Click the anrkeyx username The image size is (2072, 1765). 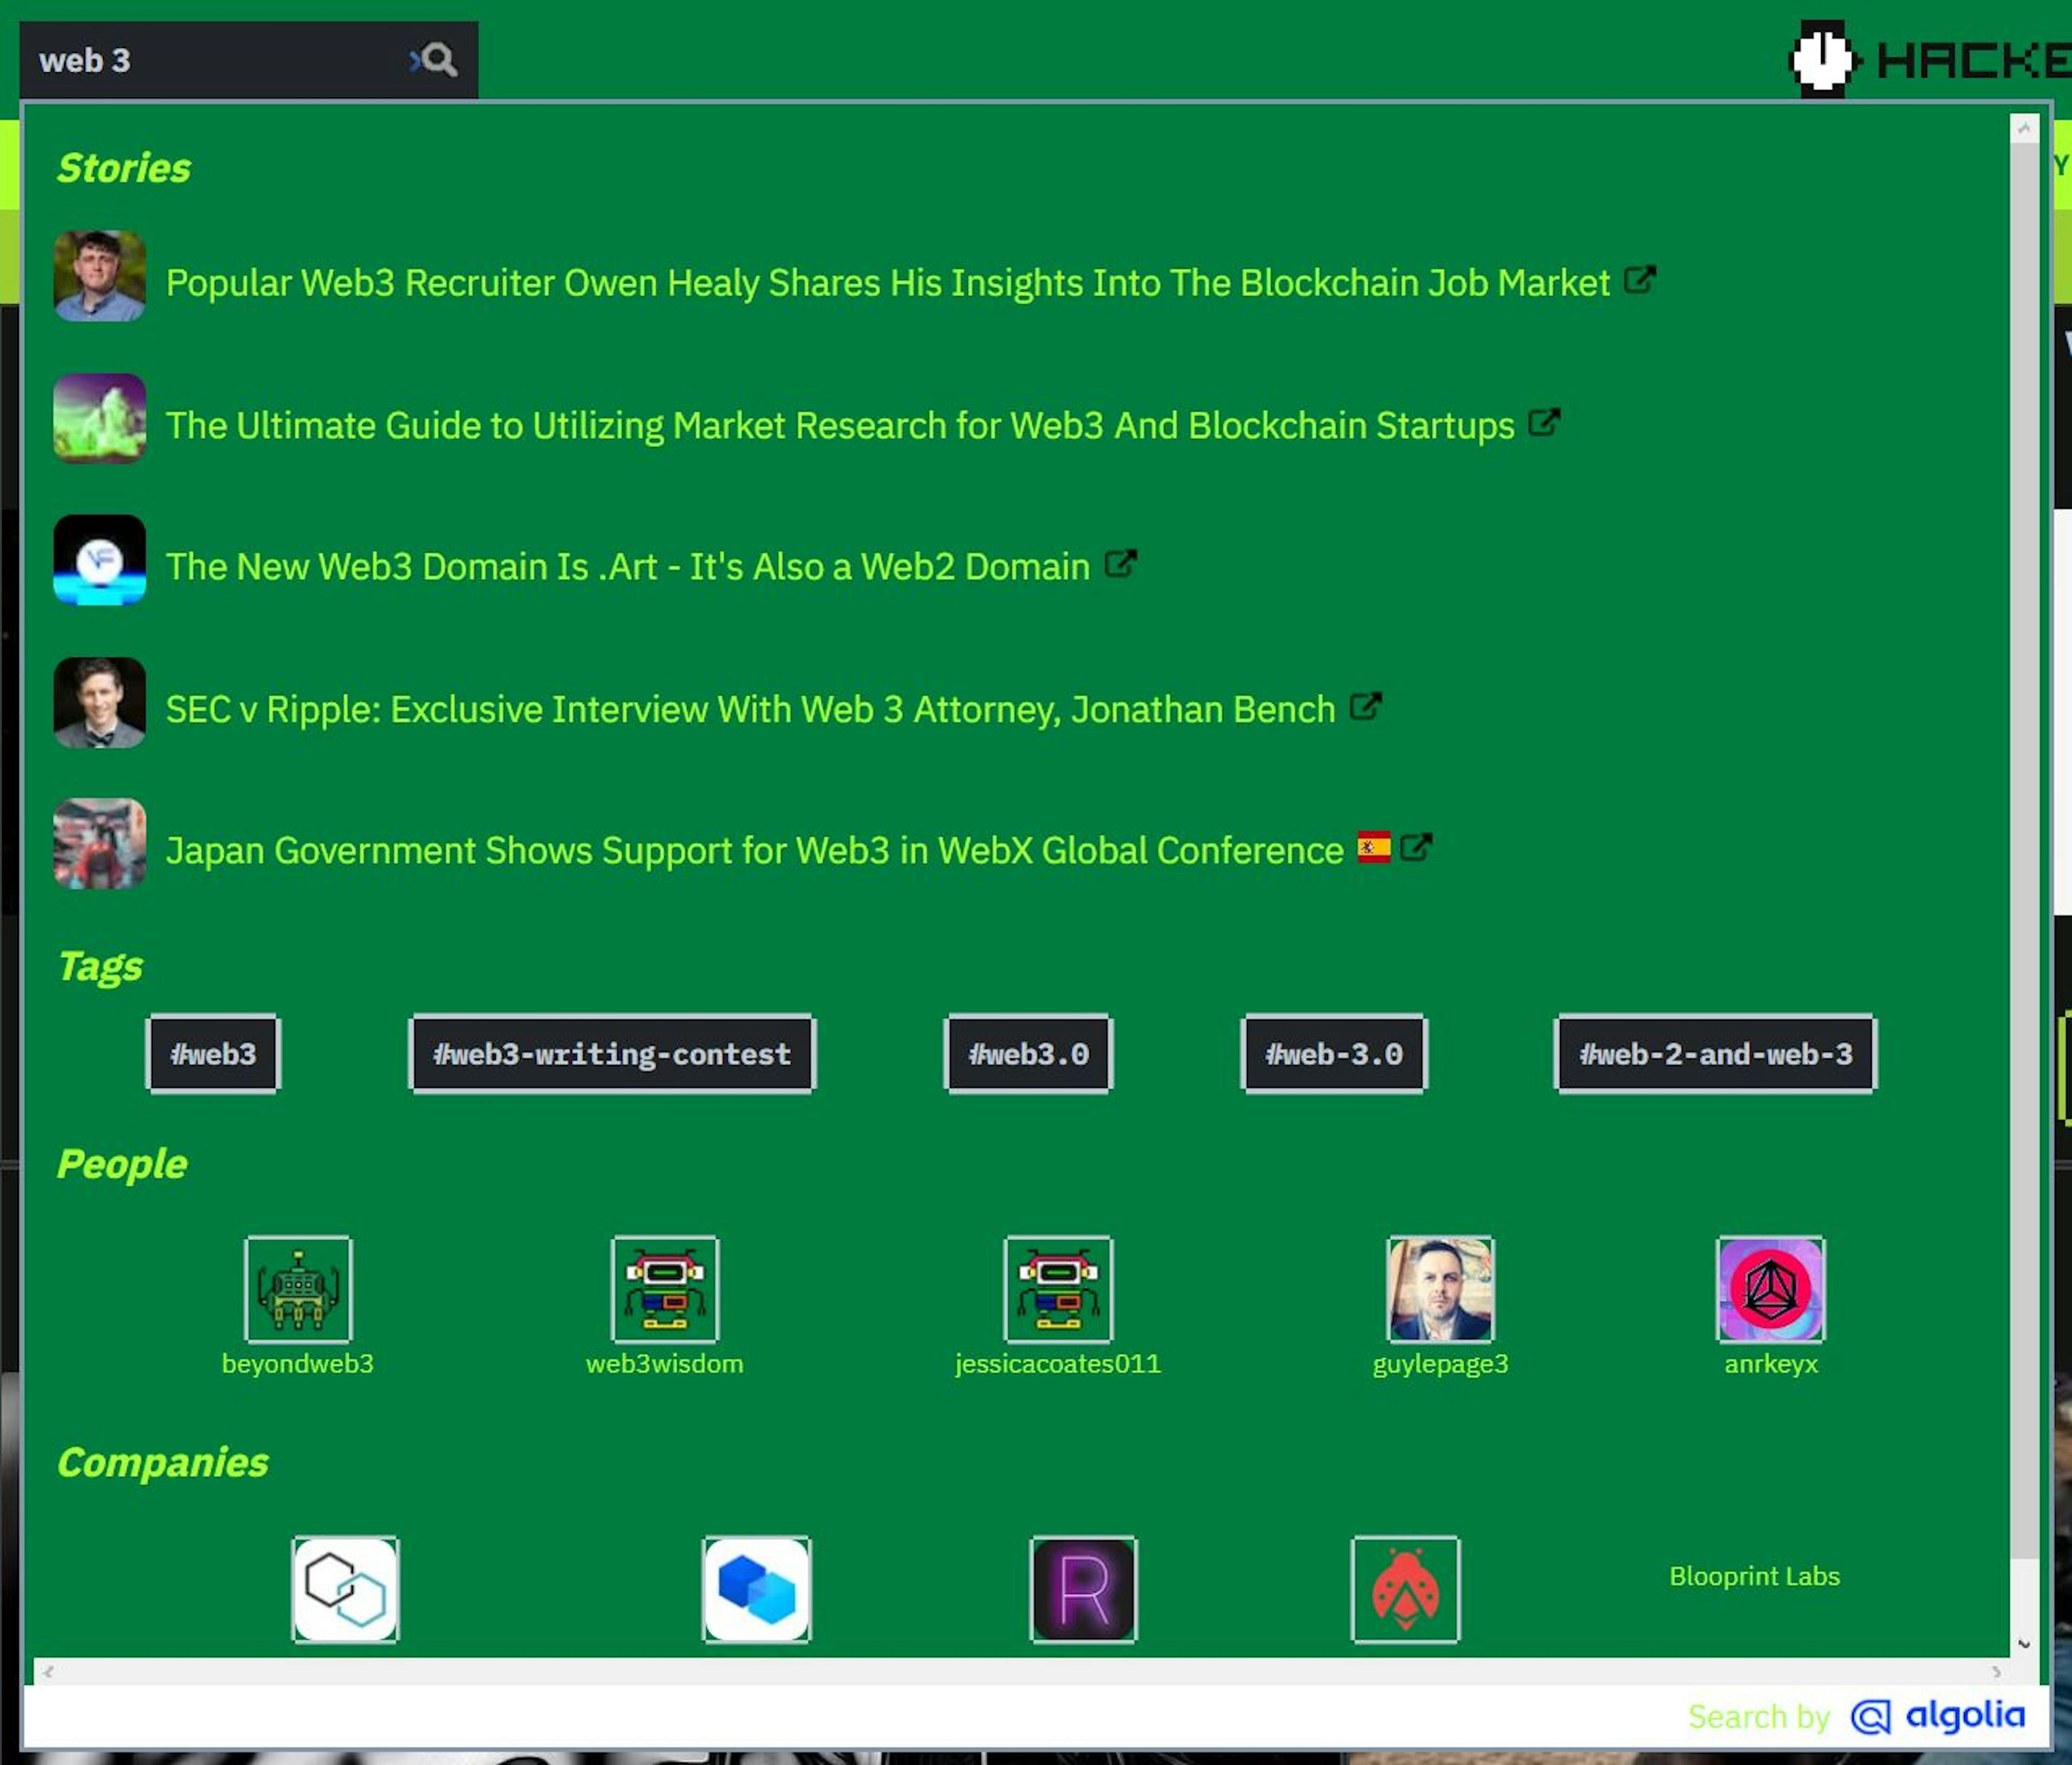[1771, 1364]
